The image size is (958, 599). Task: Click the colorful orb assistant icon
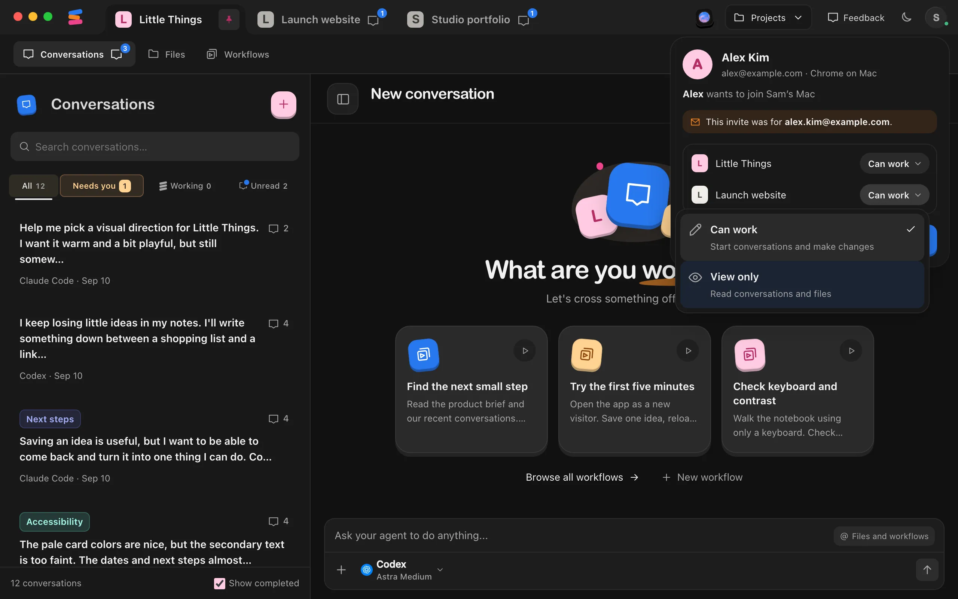tap(704, 18)
